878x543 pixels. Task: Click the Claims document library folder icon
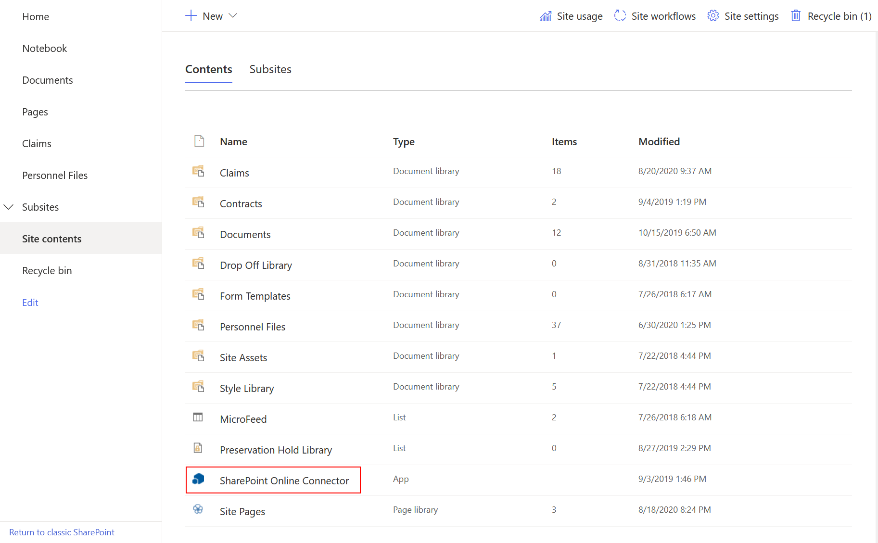[198, 171]
